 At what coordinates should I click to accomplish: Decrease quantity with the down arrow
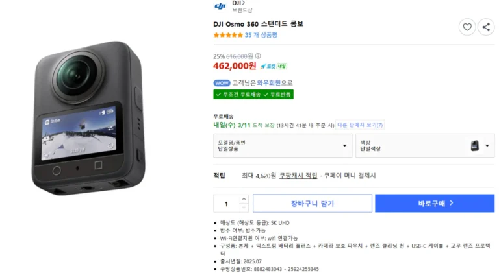244,208
